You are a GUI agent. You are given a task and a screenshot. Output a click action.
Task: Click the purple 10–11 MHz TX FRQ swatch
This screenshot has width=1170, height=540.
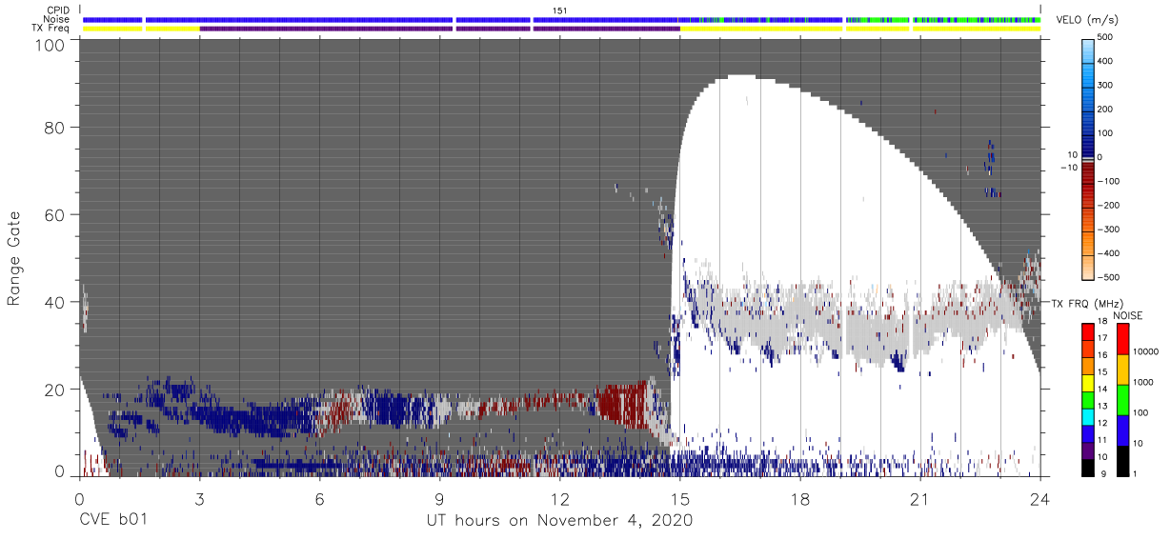[x=1088, y=450]
